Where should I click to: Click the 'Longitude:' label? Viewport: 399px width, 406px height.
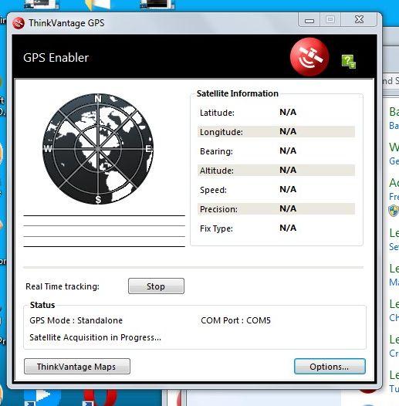point(221,132)
